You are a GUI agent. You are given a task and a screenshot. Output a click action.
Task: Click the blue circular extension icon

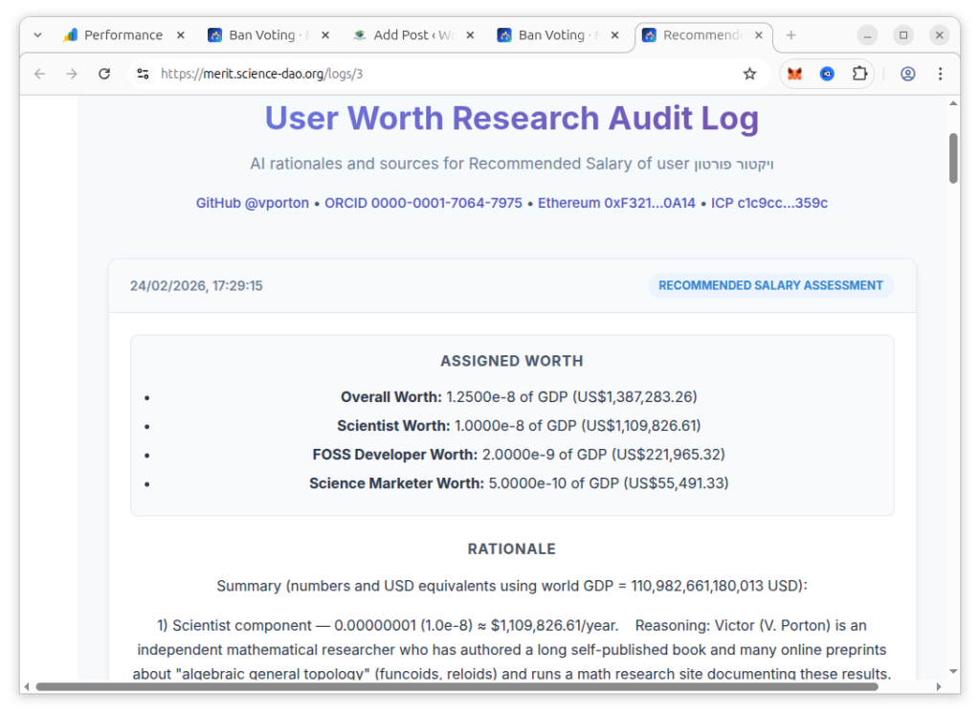point(827,74)
